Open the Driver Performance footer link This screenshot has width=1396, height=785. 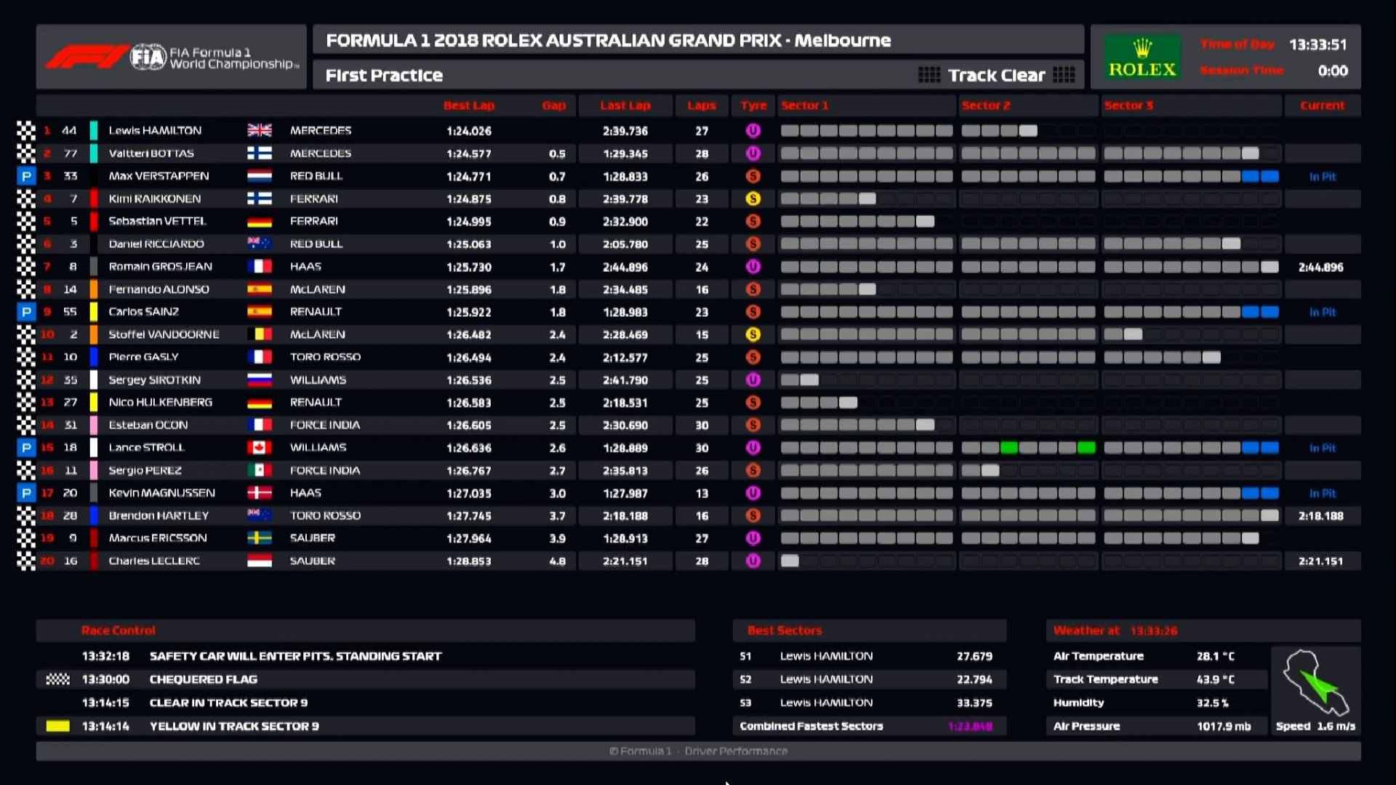pyautogui.click(x=737, y=751)
